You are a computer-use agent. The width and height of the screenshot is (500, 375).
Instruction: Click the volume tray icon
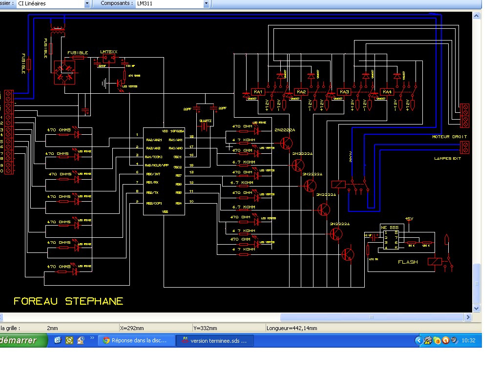click(x=455, y=340)
